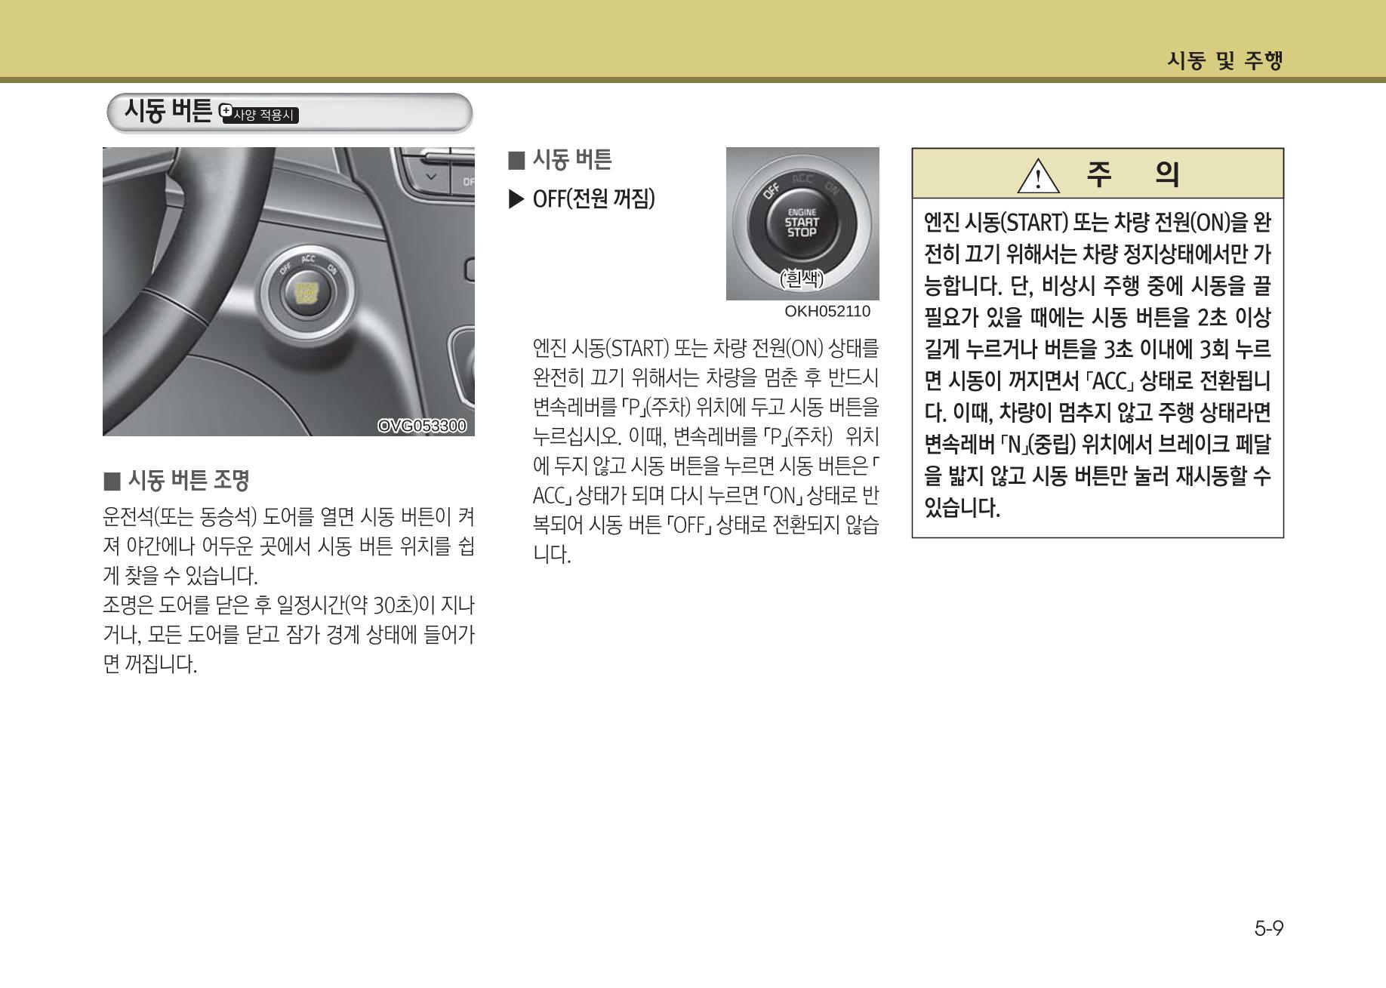
Task: Click the '(흰색)' label on the image
Action: tap(802, 279)
